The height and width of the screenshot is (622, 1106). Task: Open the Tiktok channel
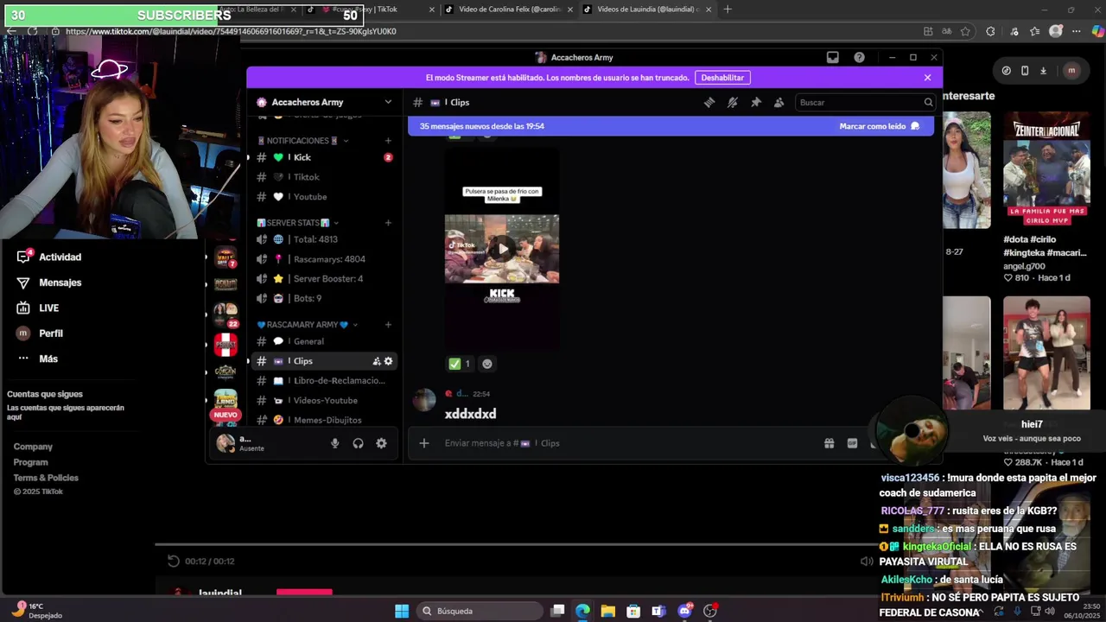[x=325, y=177]
